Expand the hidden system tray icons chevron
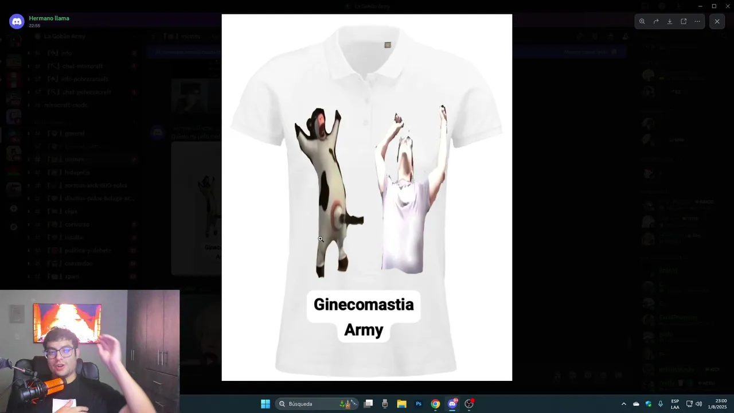This screenshot has width=734, height=413. click(x=624, y=404)
